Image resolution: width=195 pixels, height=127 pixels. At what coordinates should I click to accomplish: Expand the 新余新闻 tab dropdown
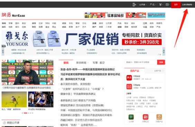[82, 63]
